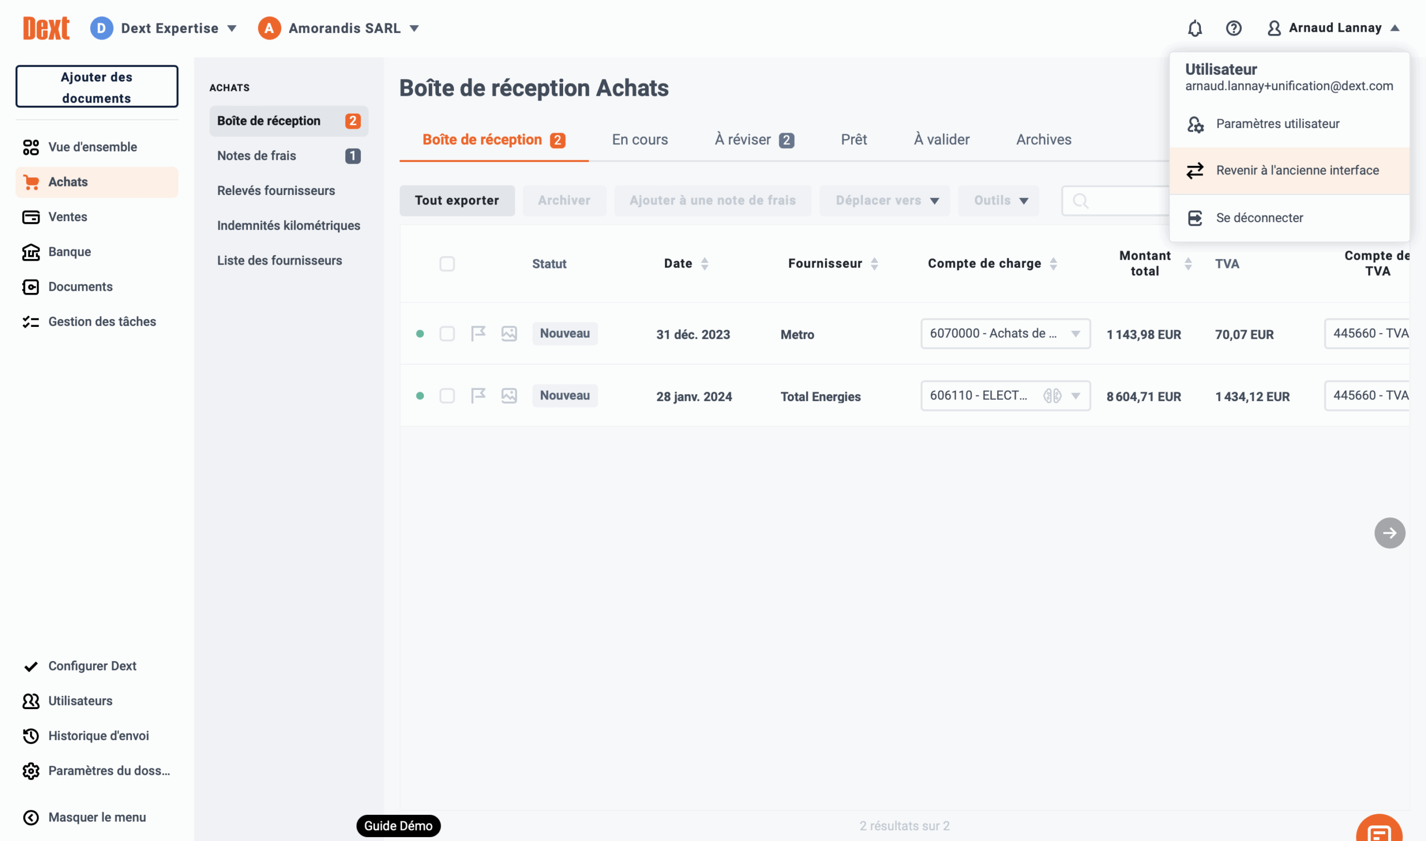This screenshot has width=1426, height=841.
Task: Select Revenir à l'ancienne interface menu item
Action: pyautogui.click(x=1289, y=170)
